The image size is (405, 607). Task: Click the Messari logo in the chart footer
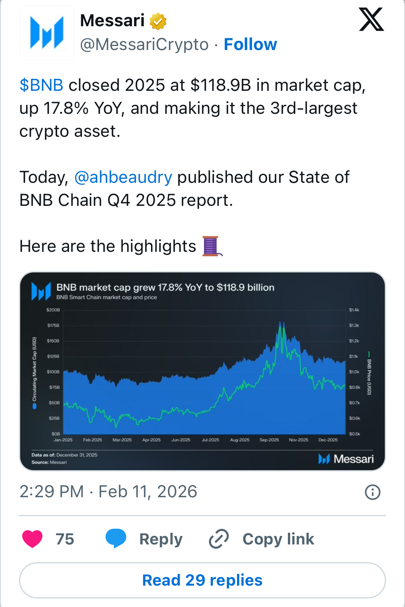point(346,459)
